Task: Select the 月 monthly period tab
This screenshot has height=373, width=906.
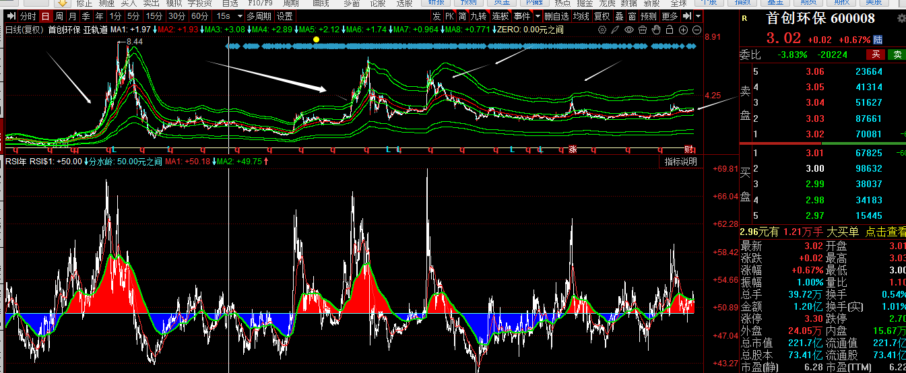Action: click(73, 15)
